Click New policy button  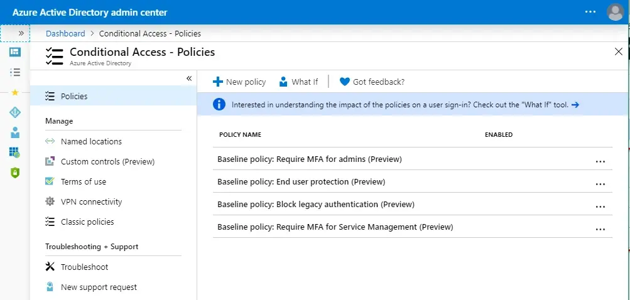(x=239, y=82)
